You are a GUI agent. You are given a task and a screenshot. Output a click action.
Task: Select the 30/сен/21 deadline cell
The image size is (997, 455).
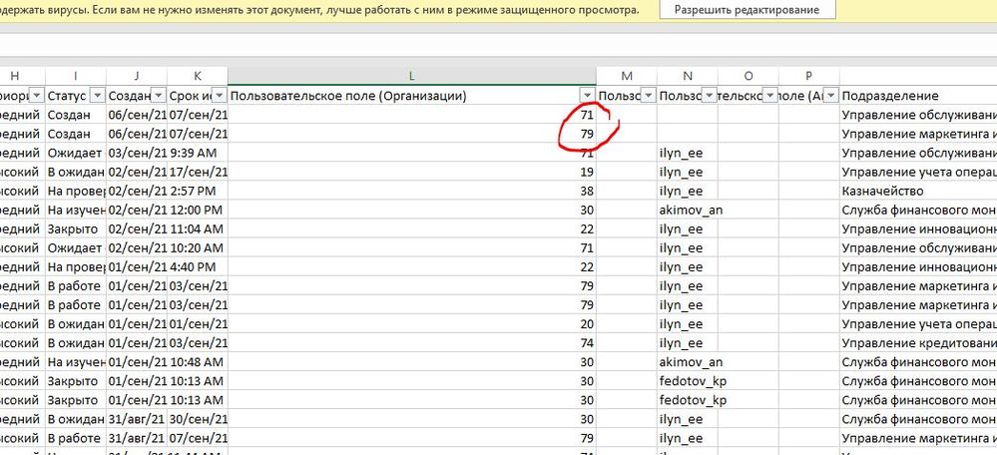[198, 419]
